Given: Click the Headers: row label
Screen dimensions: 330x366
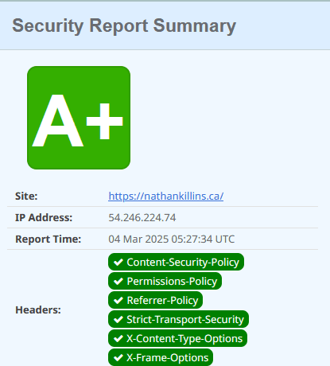Looking at the screenshot, I should pos(38,310).
